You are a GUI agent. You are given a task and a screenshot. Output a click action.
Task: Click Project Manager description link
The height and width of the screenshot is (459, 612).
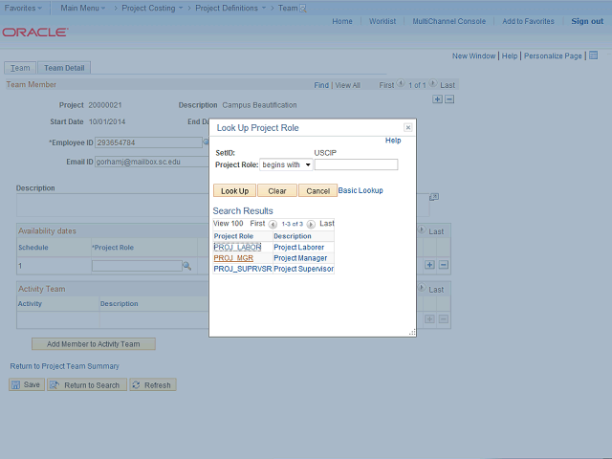tap(300, 258)
